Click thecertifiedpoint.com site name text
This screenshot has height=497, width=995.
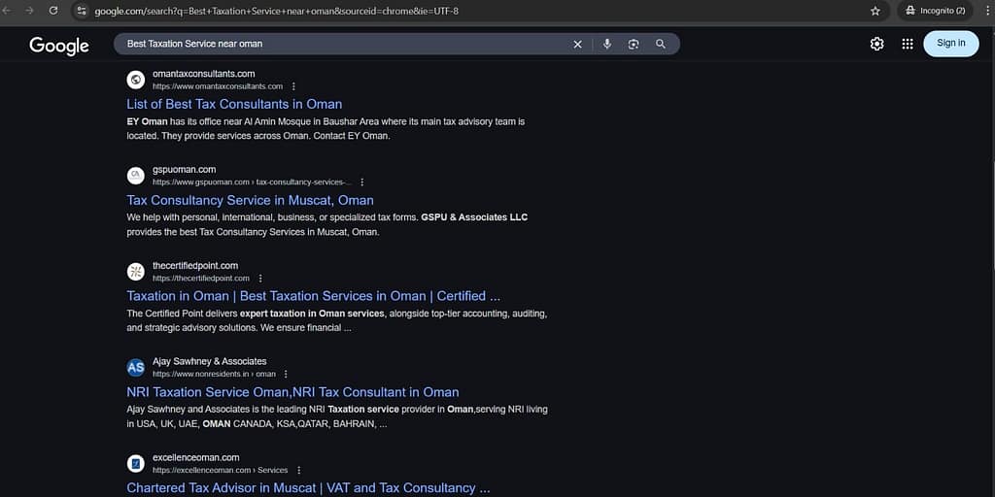coord(195,266)
